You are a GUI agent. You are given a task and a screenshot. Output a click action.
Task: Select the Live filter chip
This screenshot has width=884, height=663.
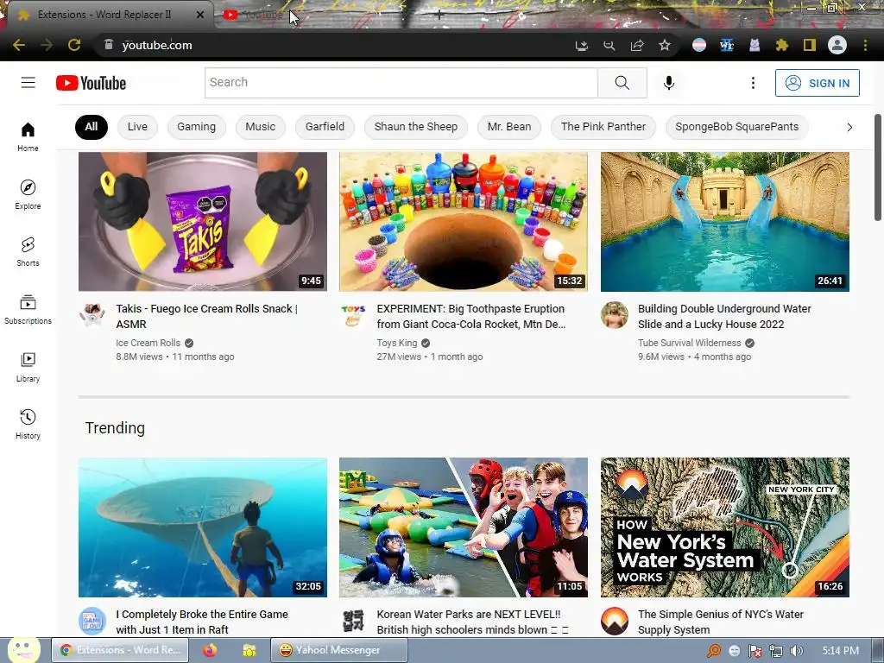click(137, 127)
